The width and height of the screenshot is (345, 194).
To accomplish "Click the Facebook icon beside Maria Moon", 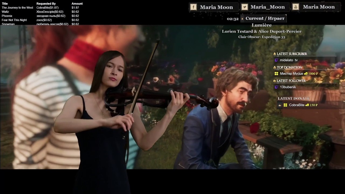I will tap(193, 7).
